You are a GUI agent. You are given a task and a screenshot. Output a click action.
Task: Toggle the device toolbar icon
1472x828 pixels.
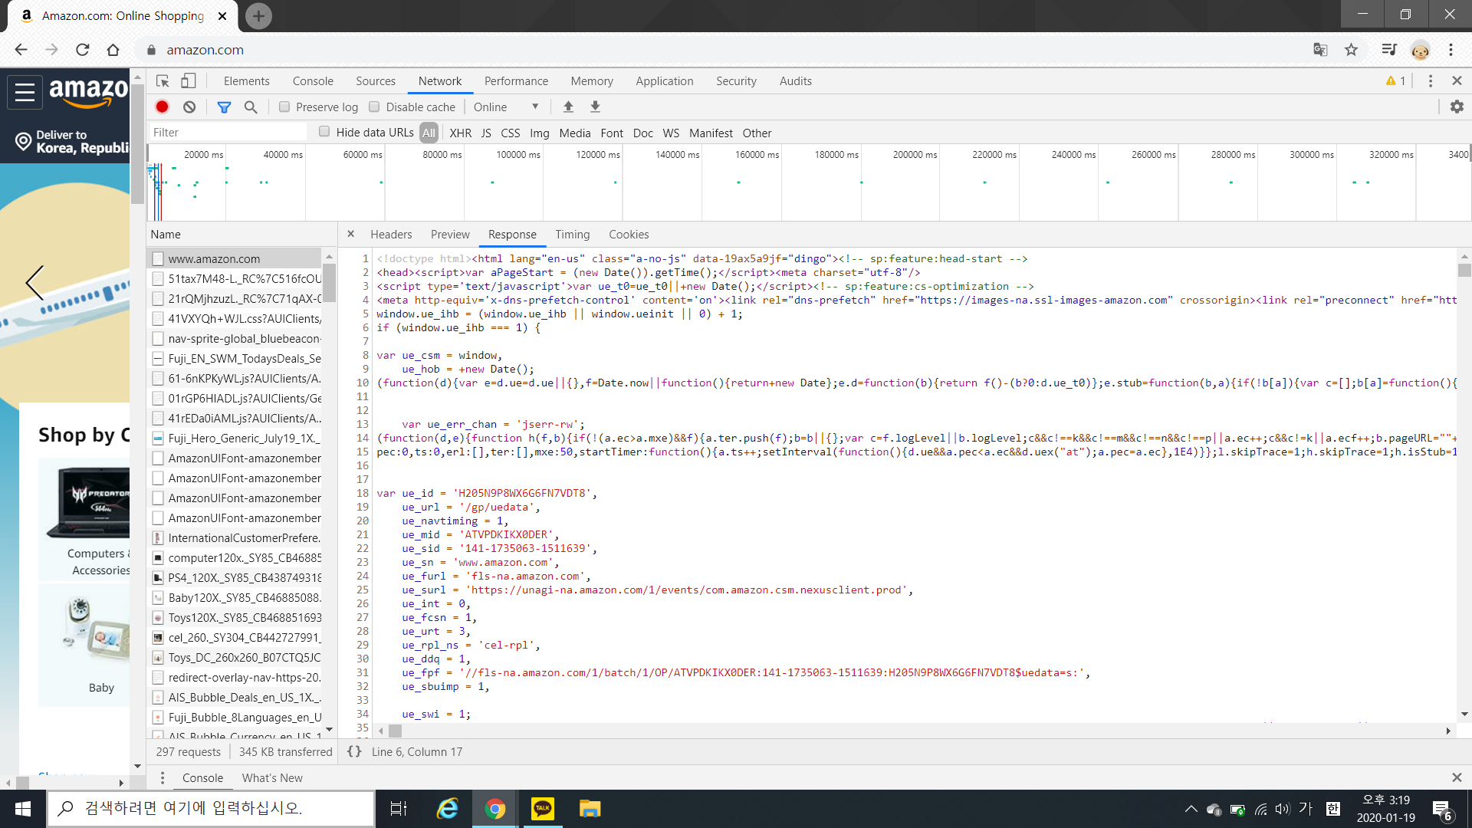[189, 81]
